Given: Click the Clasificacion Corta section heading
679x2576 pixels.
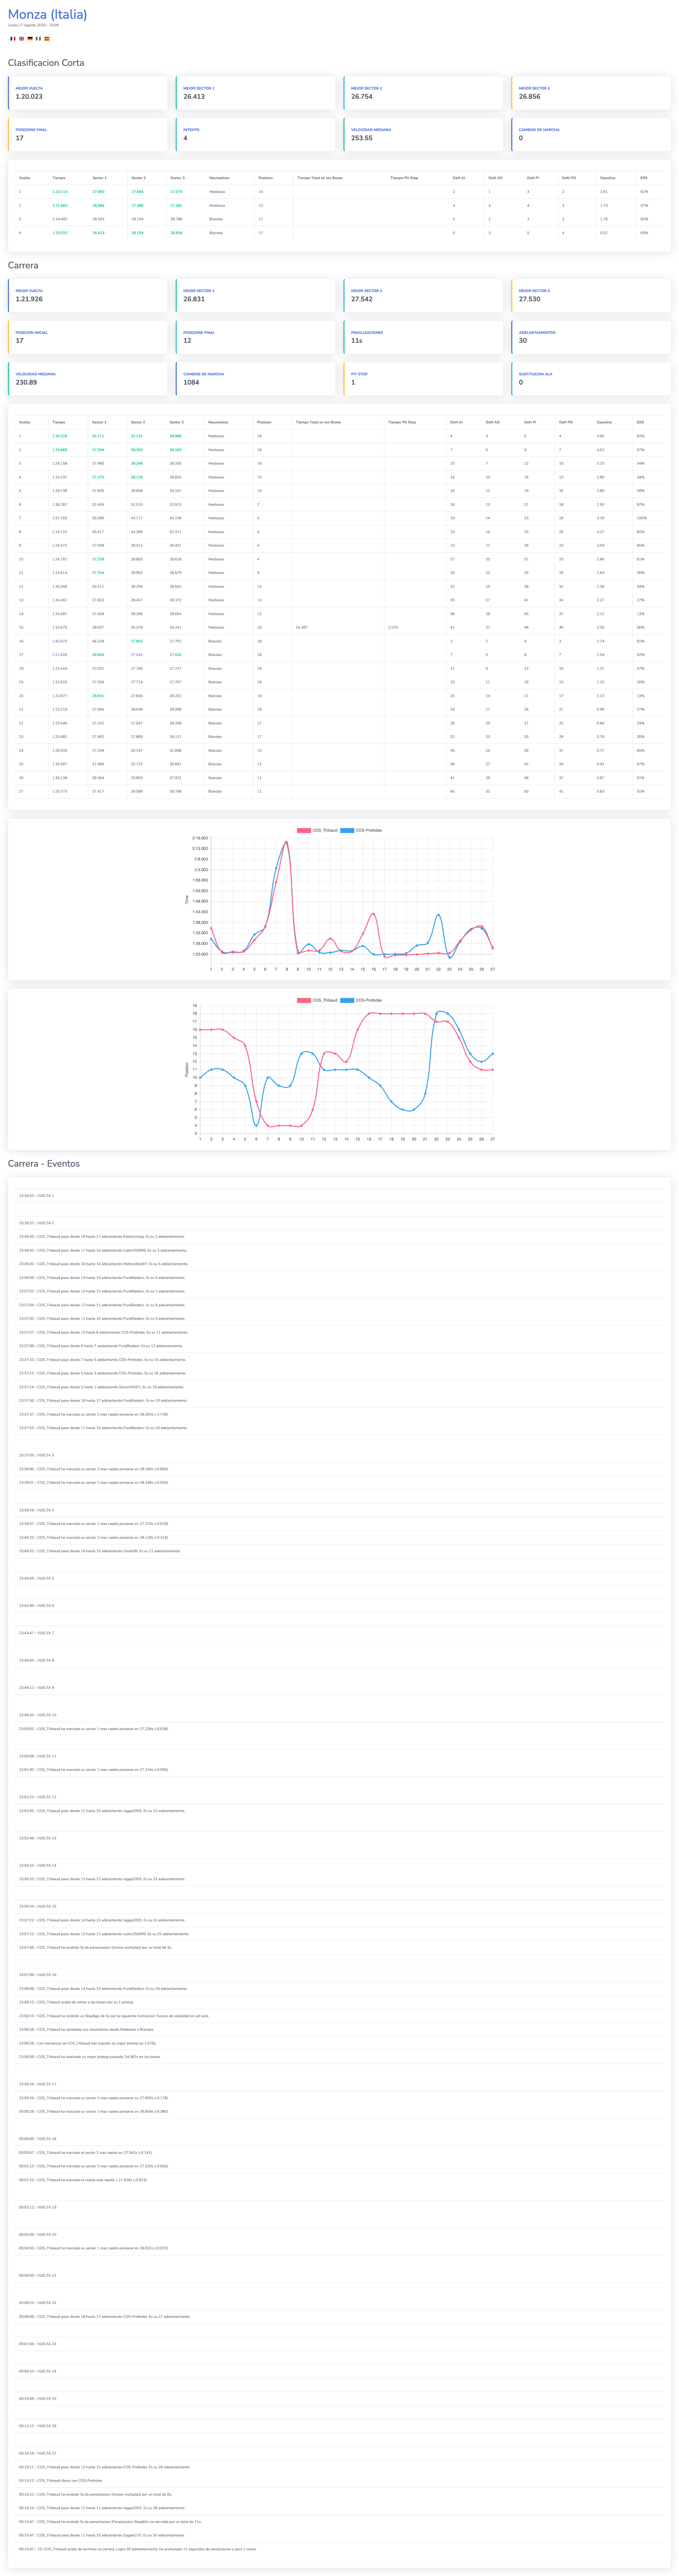Looking at the screenshot, I should click(x=46, y=63).
